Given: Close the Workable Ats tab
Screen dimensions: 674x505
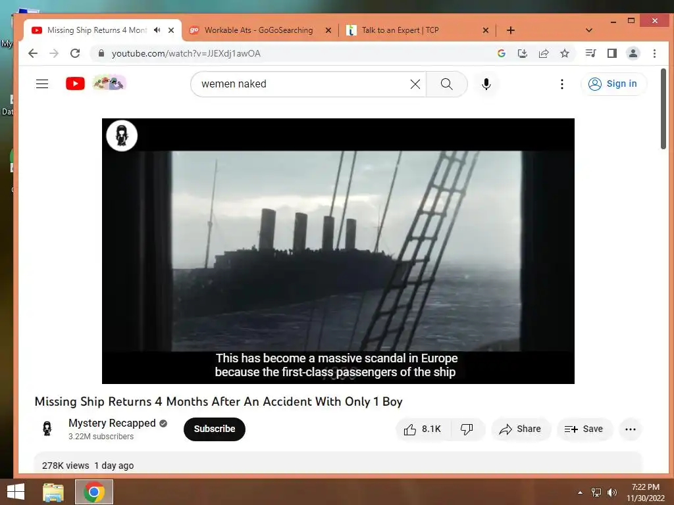Looking at the screenshot, I should 328,30.
